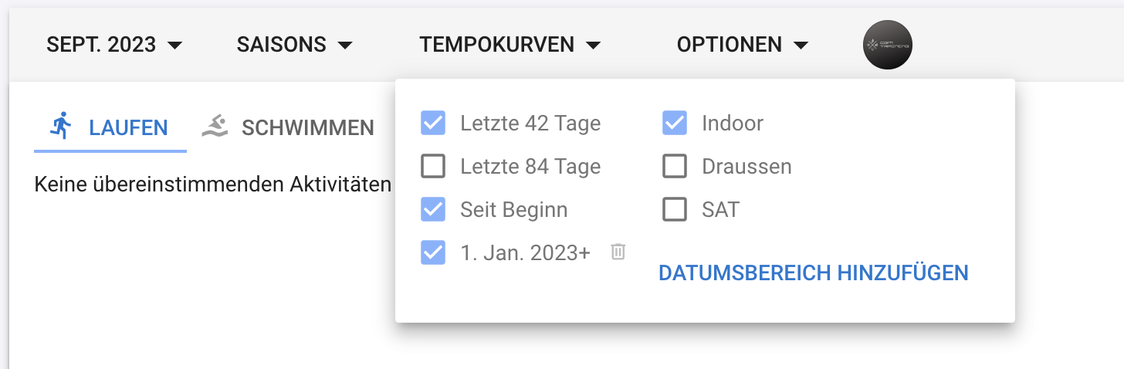This screenshot has width=1124, height=369.
Task: Click the swimmer icon
Action: pyautogui.click(x=215, y=126)
